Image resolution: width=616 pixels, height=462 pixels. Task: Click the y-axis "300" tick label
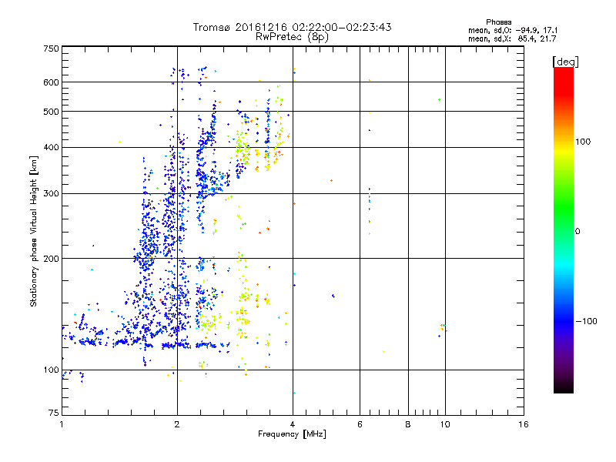(x=51, y=193)
